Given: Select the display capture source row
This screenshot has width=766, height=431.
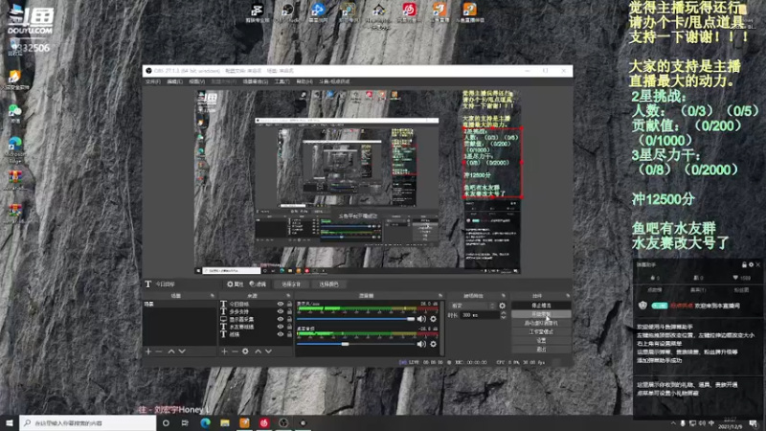Looking at the screenshot, I should point(256,319).
